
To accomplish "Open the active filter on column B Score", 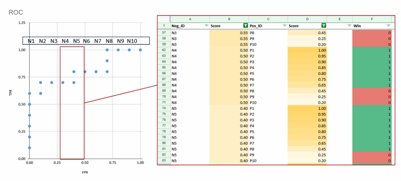I will coord(246,25).
